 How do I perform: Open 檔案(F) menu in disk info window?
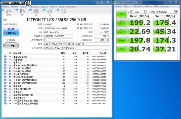point(6,7)
